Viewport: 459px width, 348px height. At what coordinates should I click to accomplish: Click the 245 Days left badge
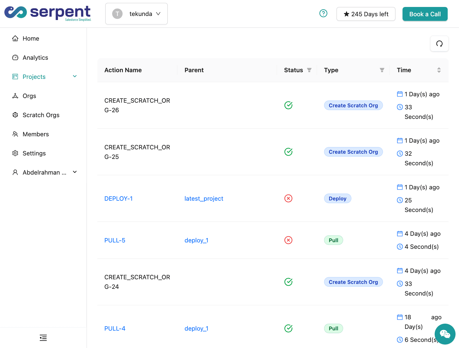[x=366, y=14]
